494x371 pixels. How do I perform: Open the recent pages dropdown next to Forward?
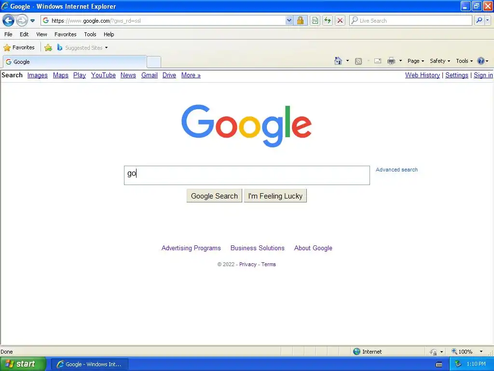pyautogui.click(x=32, y=21)
